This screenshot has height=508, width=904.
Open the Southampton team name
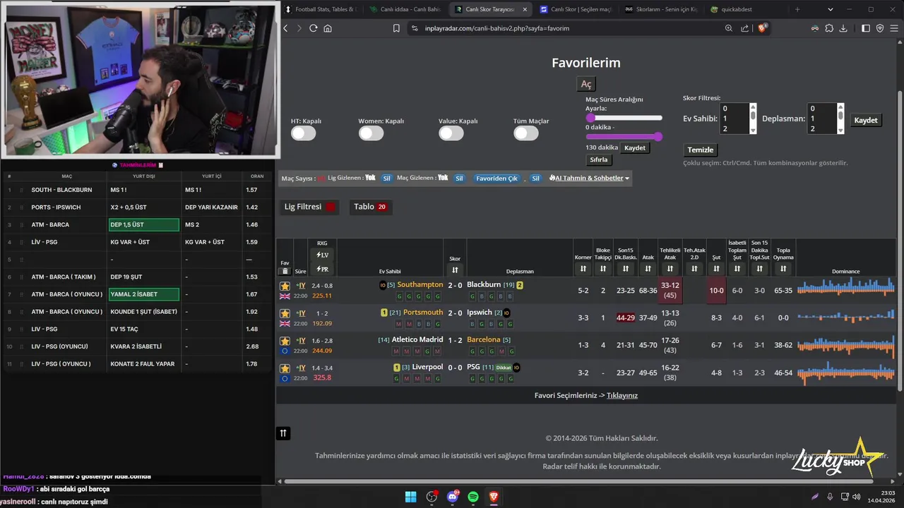click(x=420, y=285)
